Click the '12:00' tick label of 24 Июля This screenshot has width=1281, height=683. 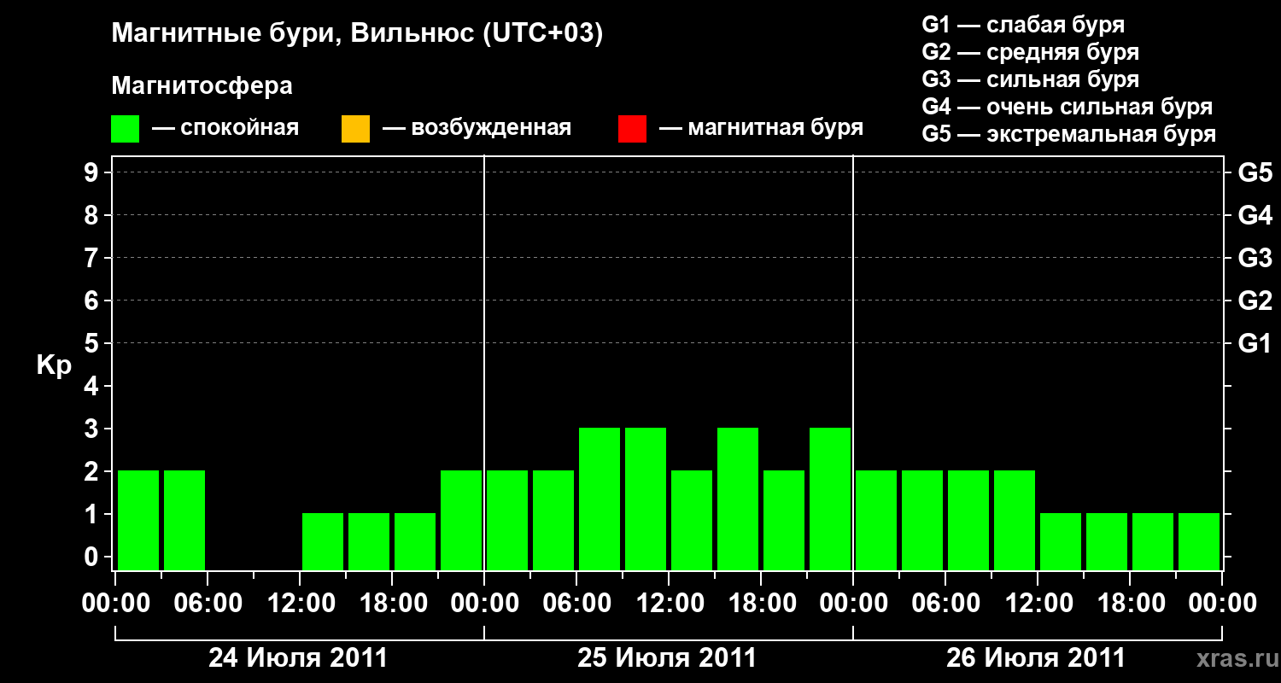click(300, 604)
